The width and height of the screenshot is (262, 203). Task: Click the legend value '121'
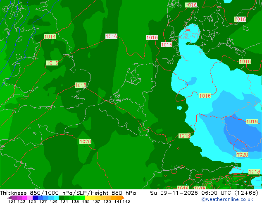(x=12, y=201)
